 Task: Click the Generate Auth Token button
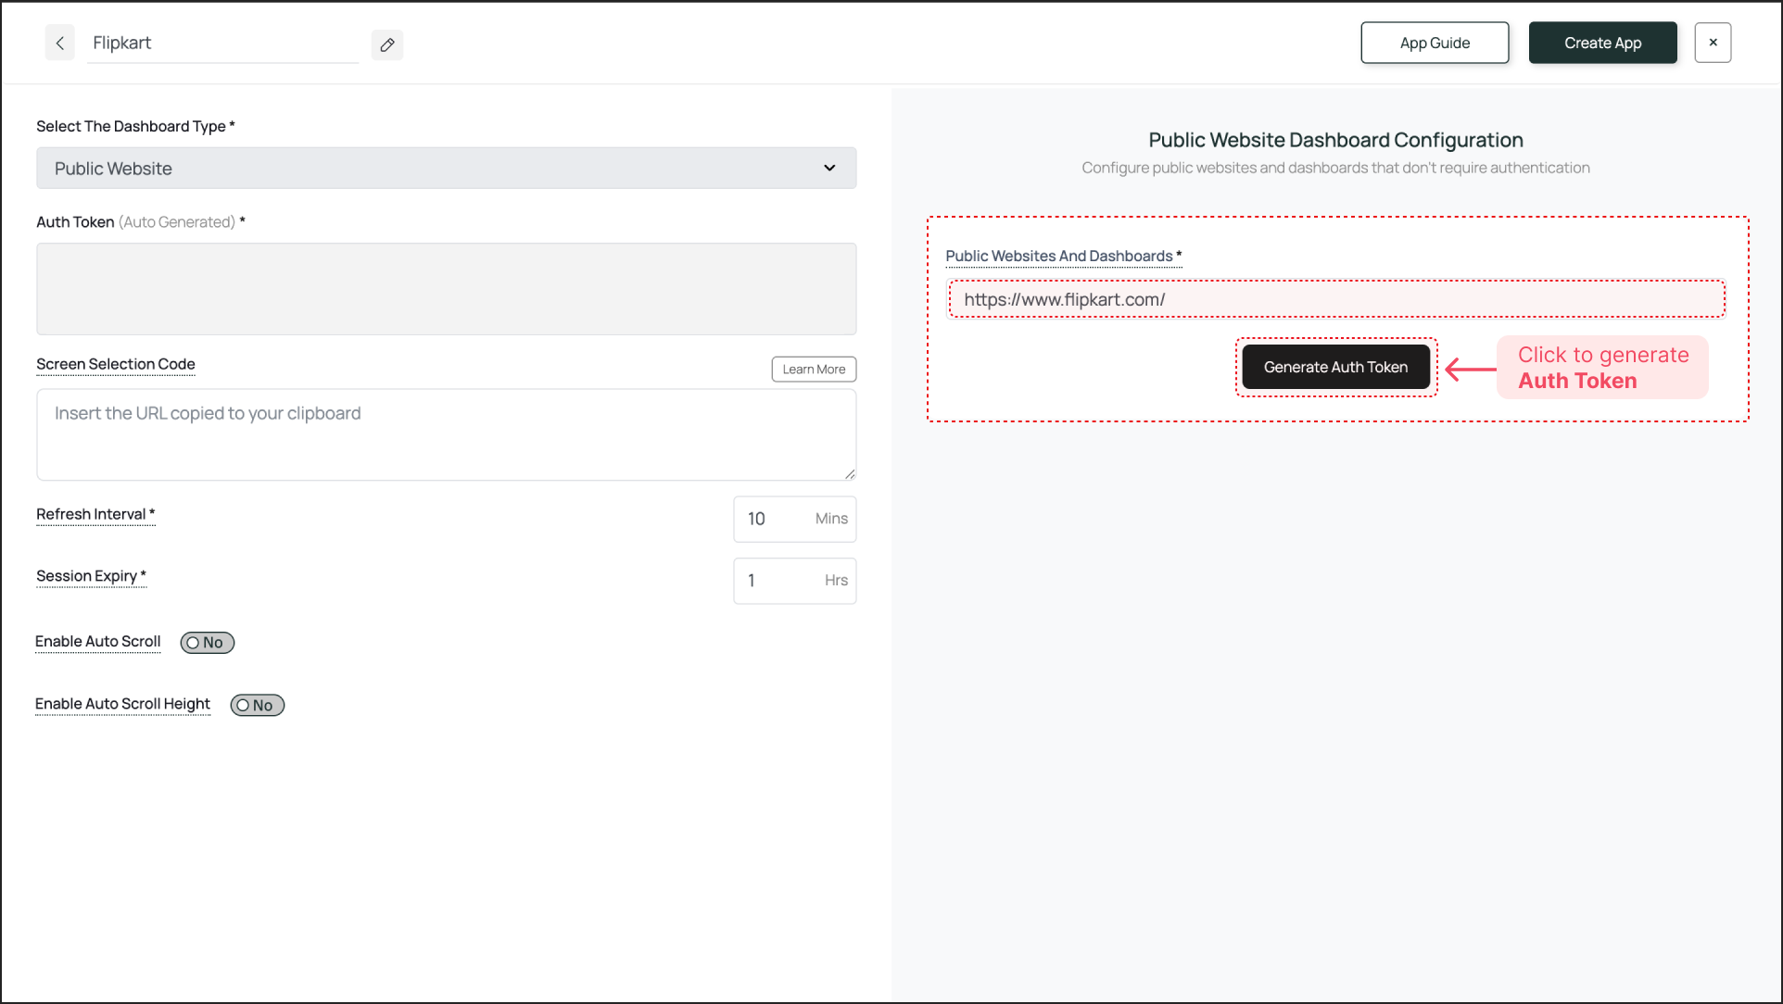(x=1335, y=368)
